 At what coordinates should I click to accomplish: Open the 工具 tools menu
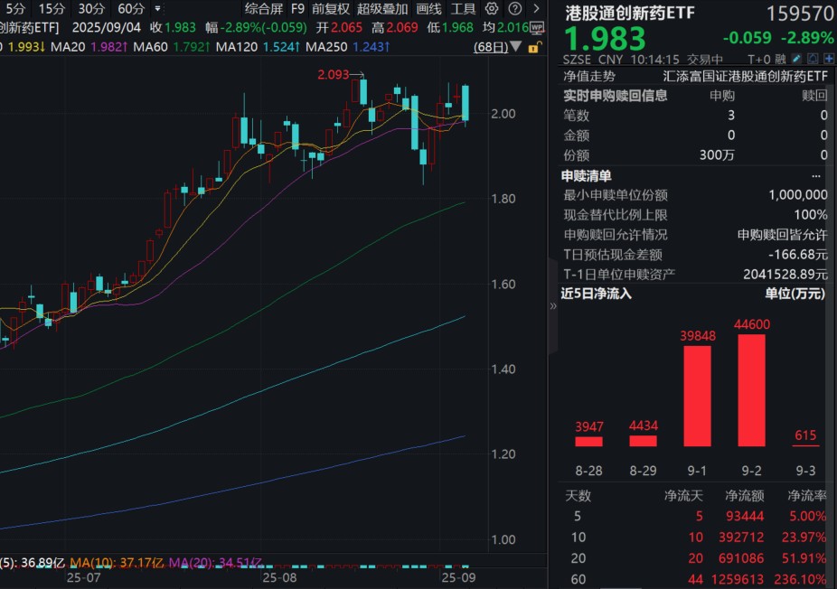click(x=463, y=8)
